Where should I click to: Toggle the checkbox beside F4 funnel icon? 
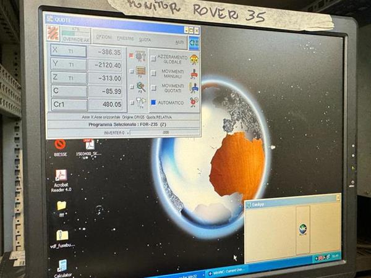[132, 103]
